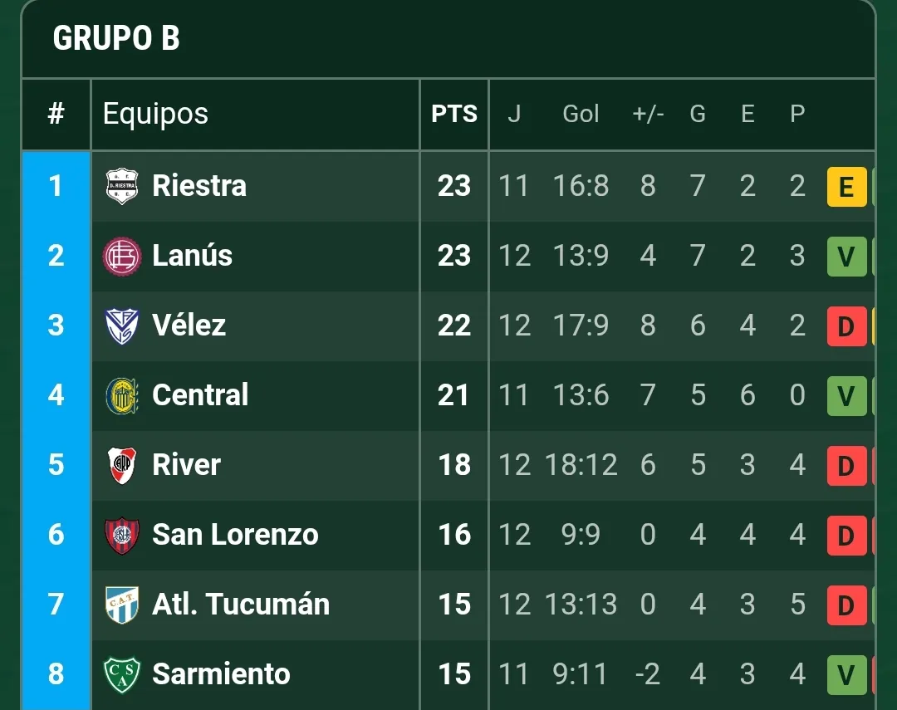Image resolution: width=897 pixels, height=710 pixels.
Task: Click the Atl. Tucumán club crest
Action: (121, 605)
